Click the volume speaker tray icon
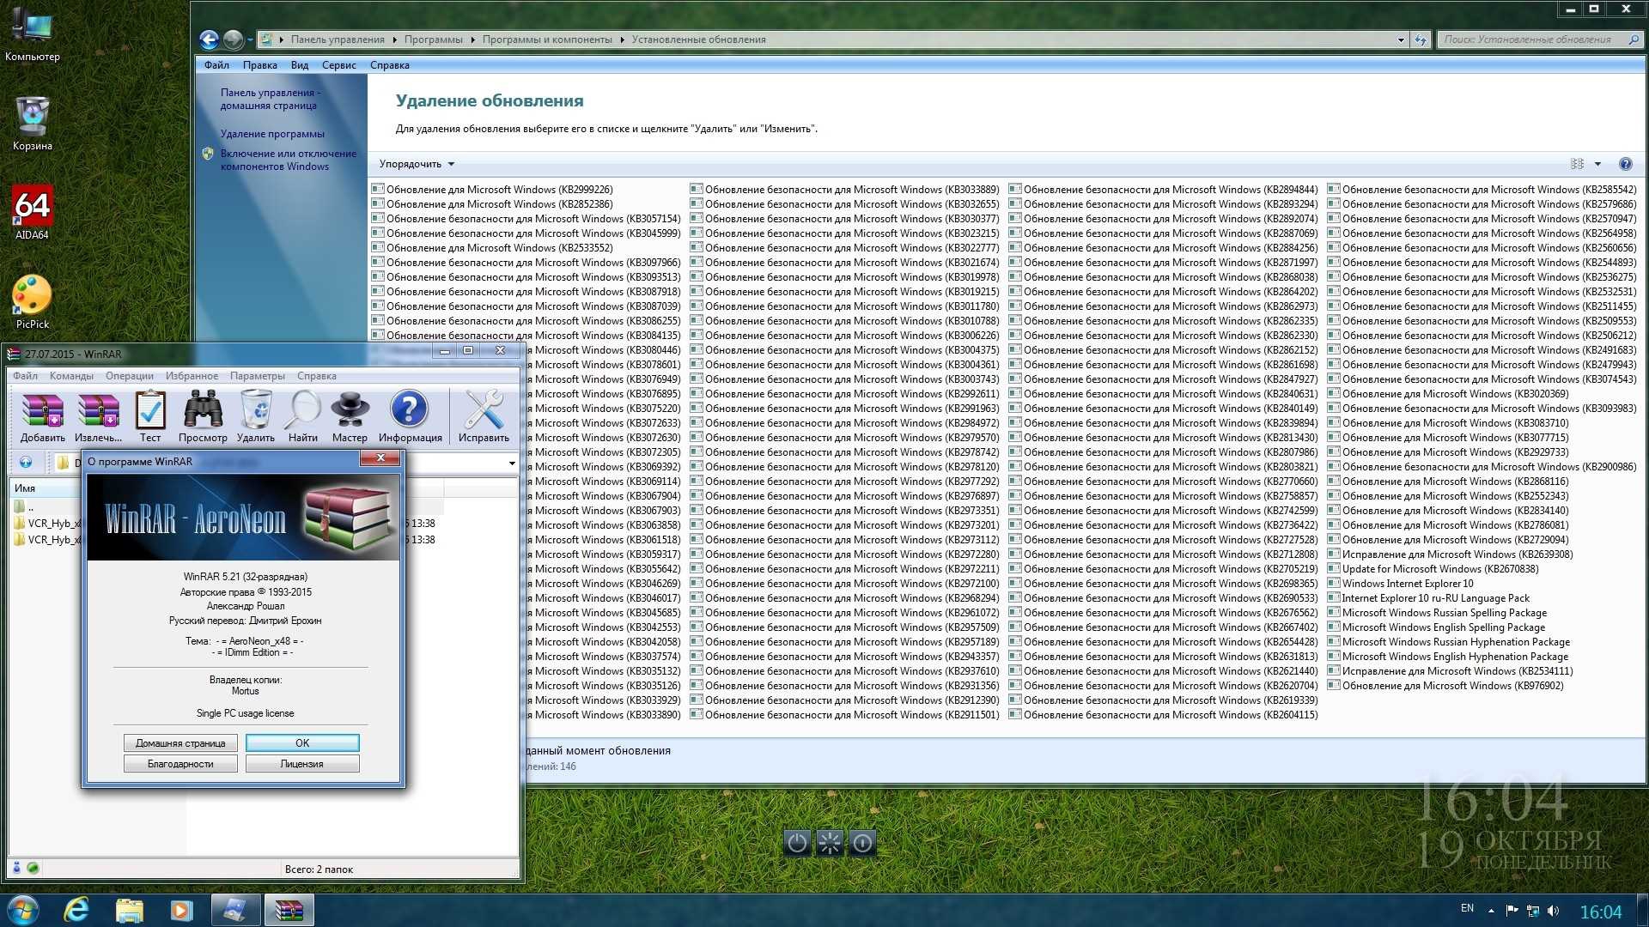Image resolution: width=1649 pixels, height=927 pixels. click(1553, 911)
